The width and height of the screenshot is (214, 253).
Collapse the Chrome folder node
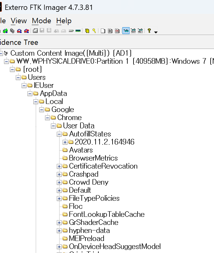pos(47,118)
